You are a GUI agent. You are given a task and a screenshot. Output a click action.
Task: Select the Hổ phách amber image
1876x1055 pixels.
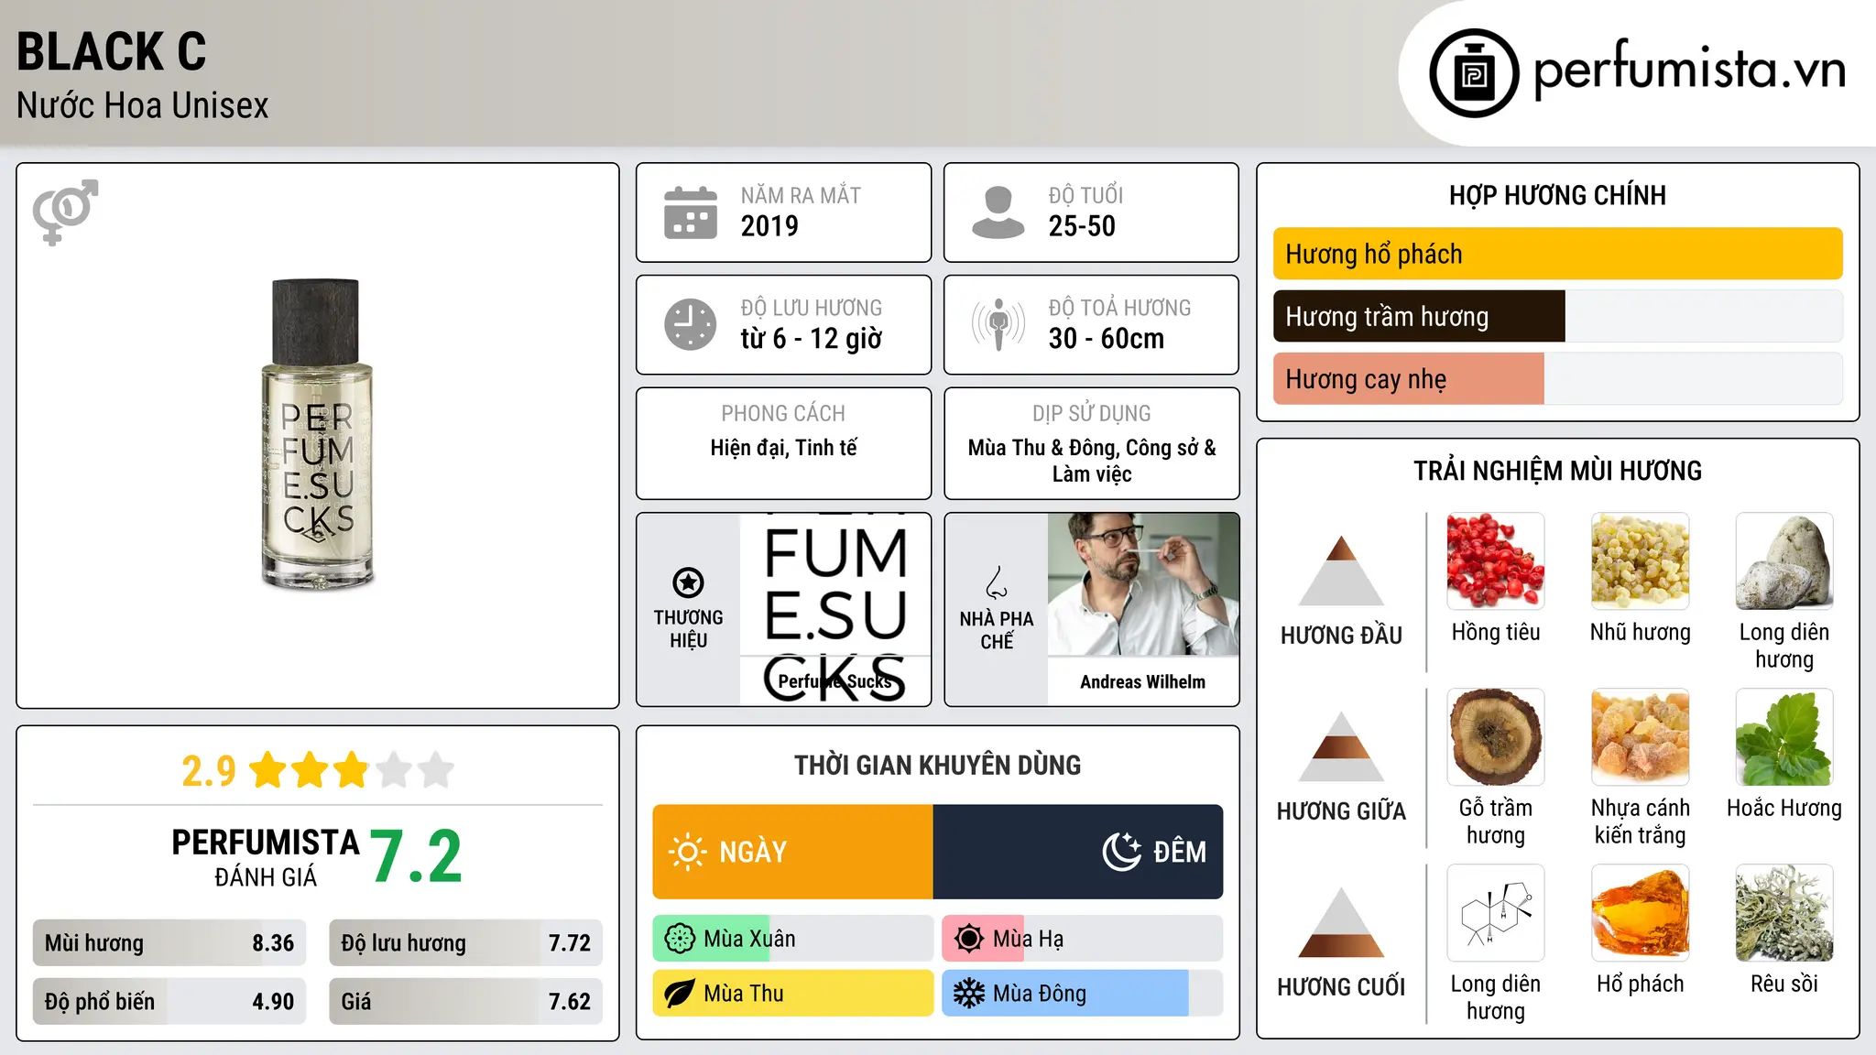(x=1640, y=913)
